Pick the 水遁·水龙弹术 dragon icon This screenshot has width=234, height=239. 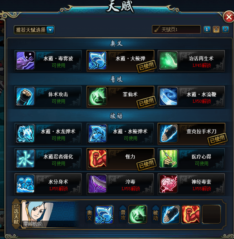click(25, 133)
